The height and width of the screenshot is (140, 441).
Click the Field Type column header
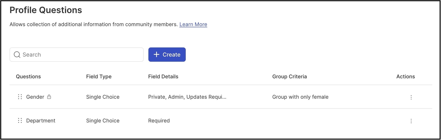pyautogui.click(x=99, y=76)
